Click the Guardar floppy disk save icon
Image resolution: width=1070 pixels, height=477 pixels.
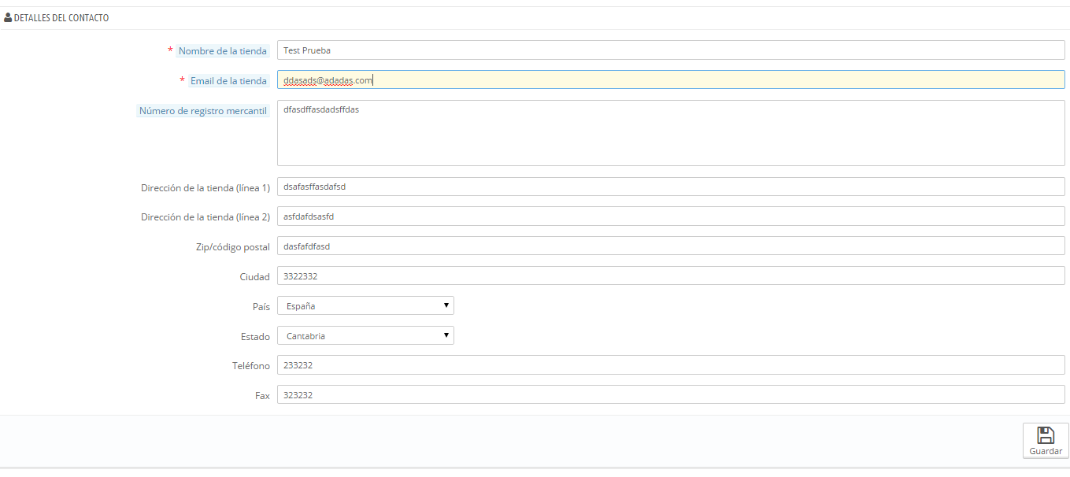tap(1045, 435)
